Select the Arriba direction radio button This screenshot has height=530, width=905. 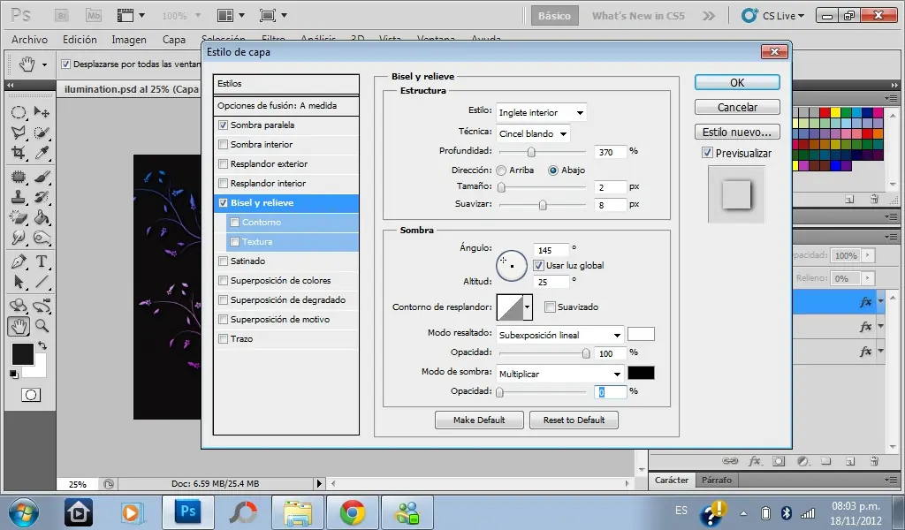[x=501, y=170]
